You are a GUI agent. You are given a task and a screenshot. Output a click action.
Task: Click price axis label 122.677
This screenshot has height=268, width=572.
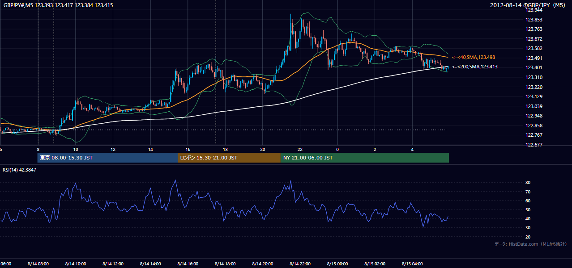(x=534, y=145)
